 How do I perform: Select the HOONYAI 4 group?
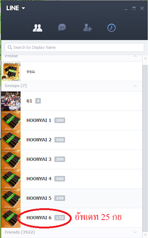(72, 179)
